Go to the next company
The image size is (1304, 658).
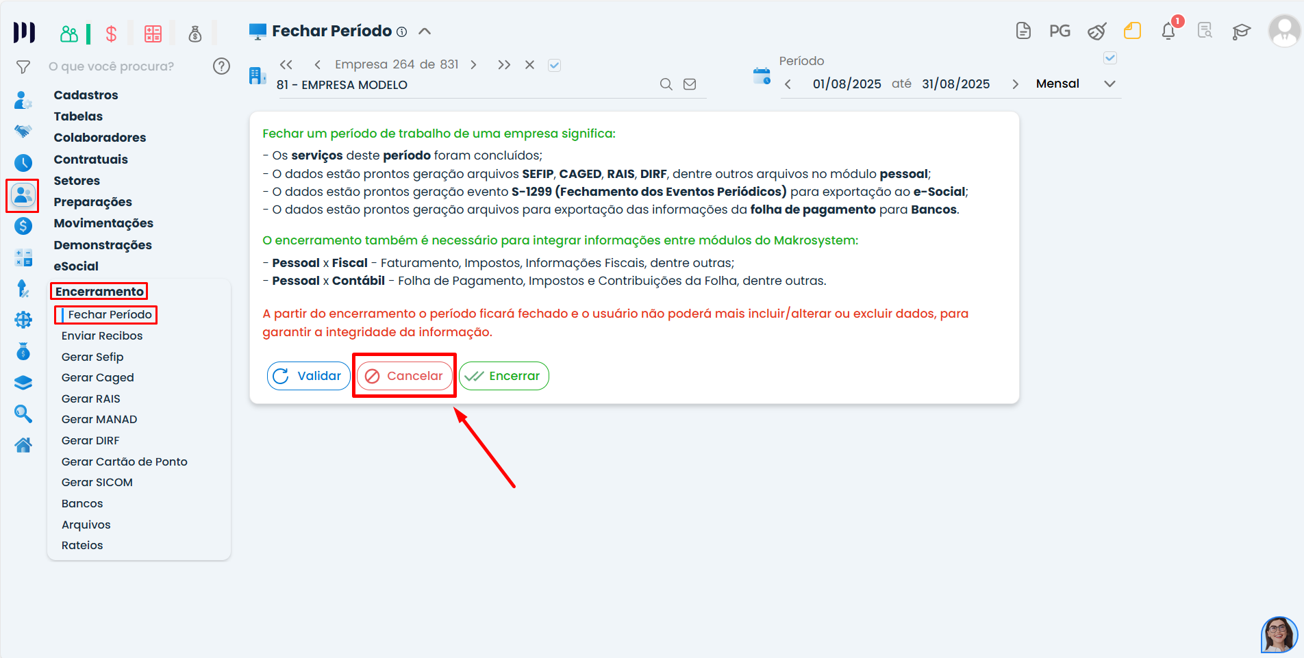tap(473, 64)
